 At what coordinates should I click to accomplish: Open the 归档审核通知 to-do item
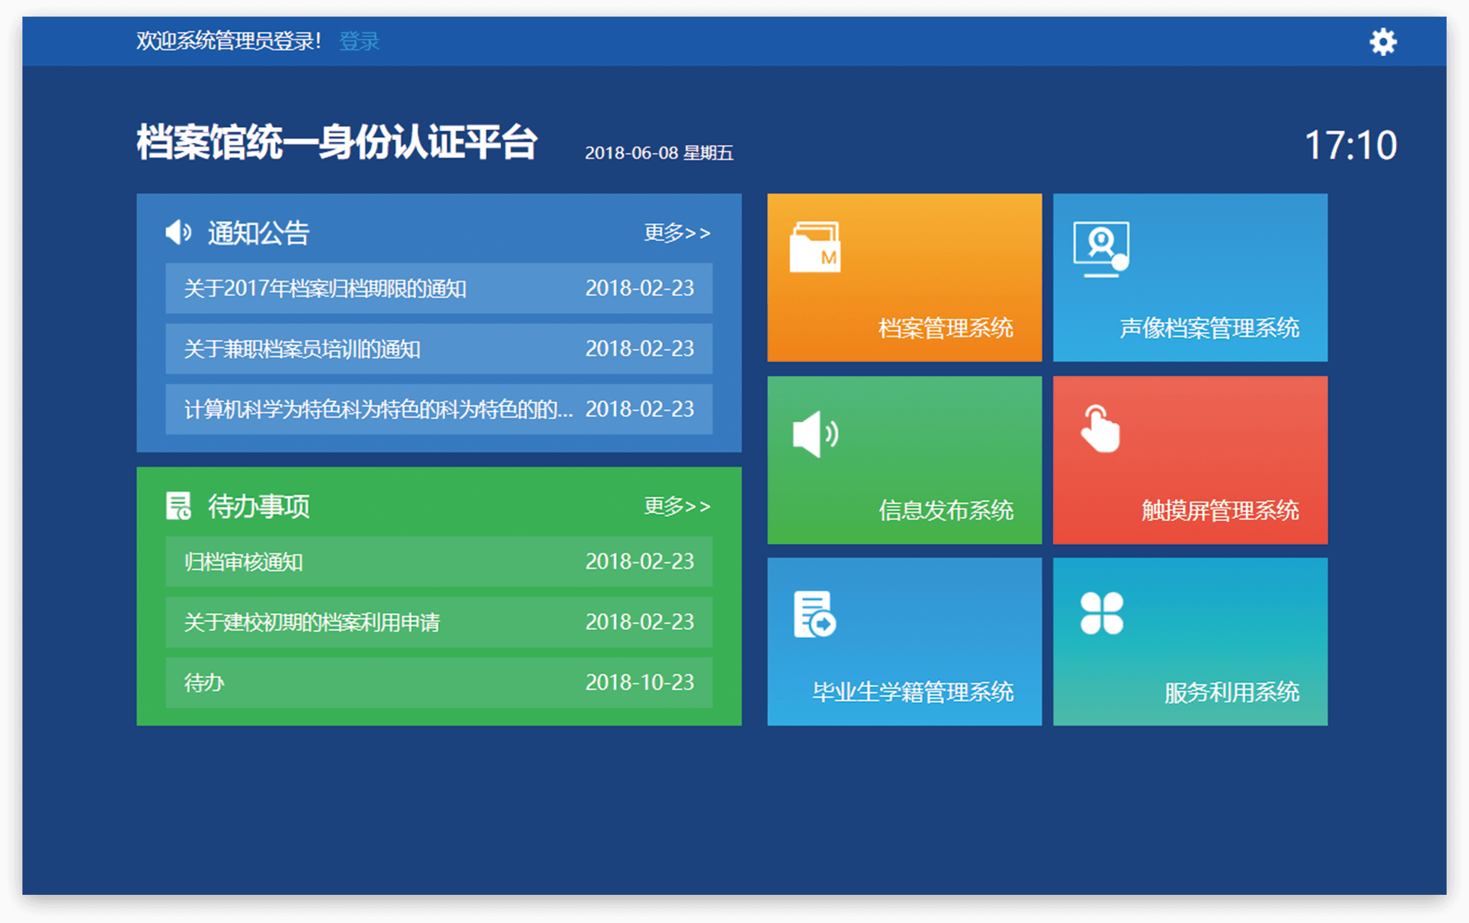pyautogui.click(x=243, y=562)
